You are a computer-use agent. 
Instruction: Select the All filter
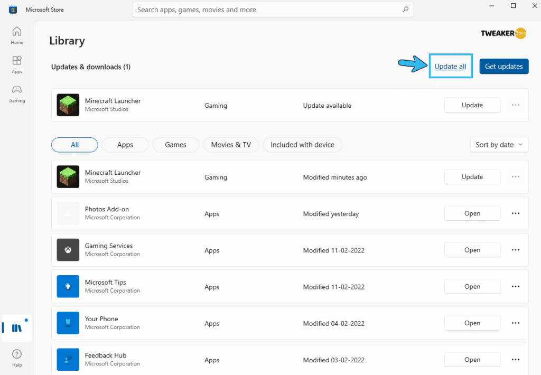coord(74,145)
